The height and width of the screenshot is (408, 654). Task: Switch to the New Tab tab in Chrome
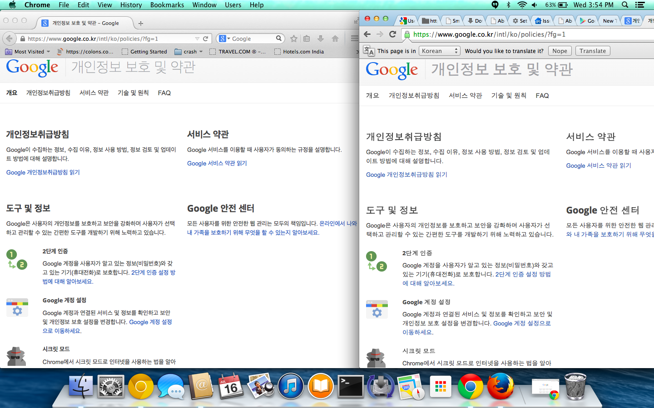609,20
